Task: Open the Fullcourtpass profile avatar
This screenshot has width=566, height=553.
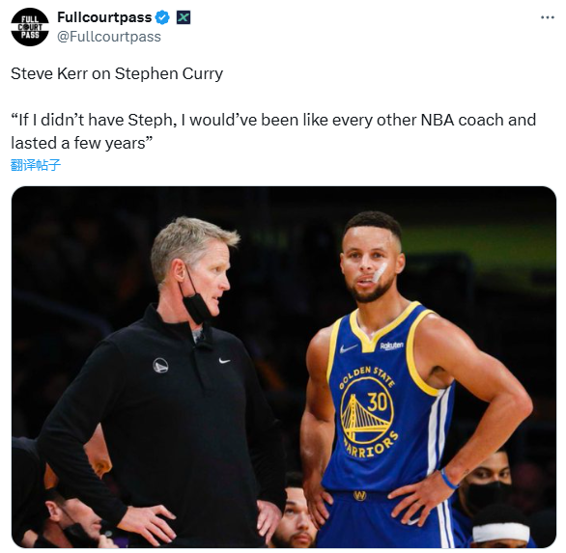Action: [x=30, y=27]
